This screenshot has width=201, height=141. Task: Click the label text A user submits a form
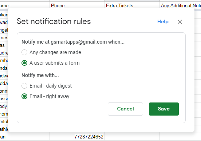(x=55, y=63)
